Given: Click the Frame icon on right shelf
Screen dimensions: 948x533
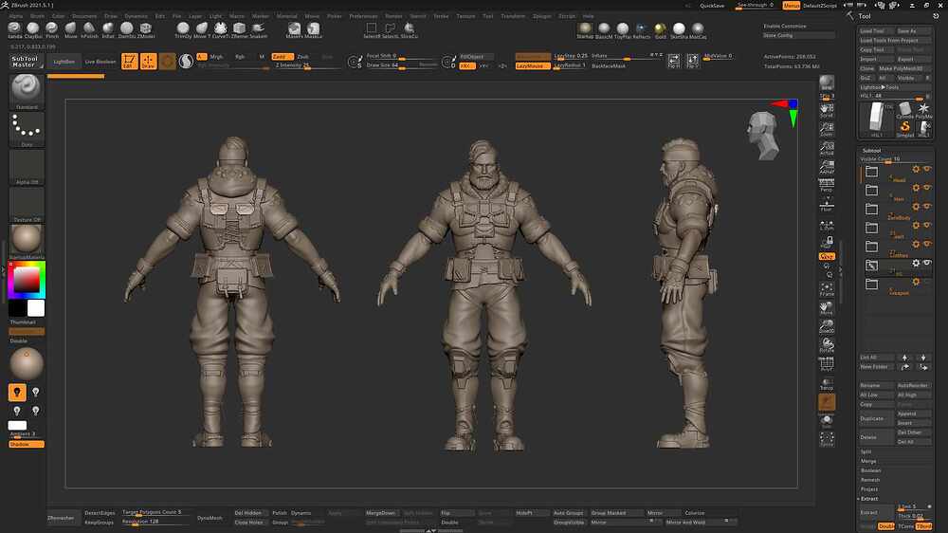Looking at the screenshot, I should [x=827, y=289].
